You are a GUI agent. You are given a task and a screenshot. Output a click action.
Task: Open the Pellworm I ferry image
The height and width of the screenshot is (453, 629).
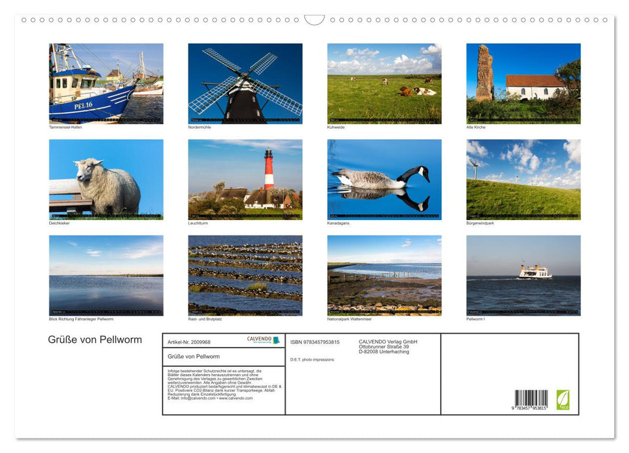(x=523, y=276)
